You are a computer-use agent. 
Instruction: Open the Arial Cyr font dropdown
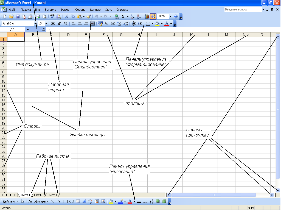(x=35, y=24)
